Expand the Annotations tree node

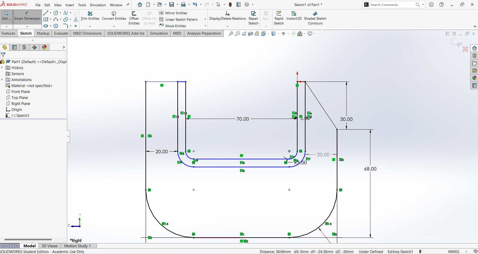(x=2, y=80)
